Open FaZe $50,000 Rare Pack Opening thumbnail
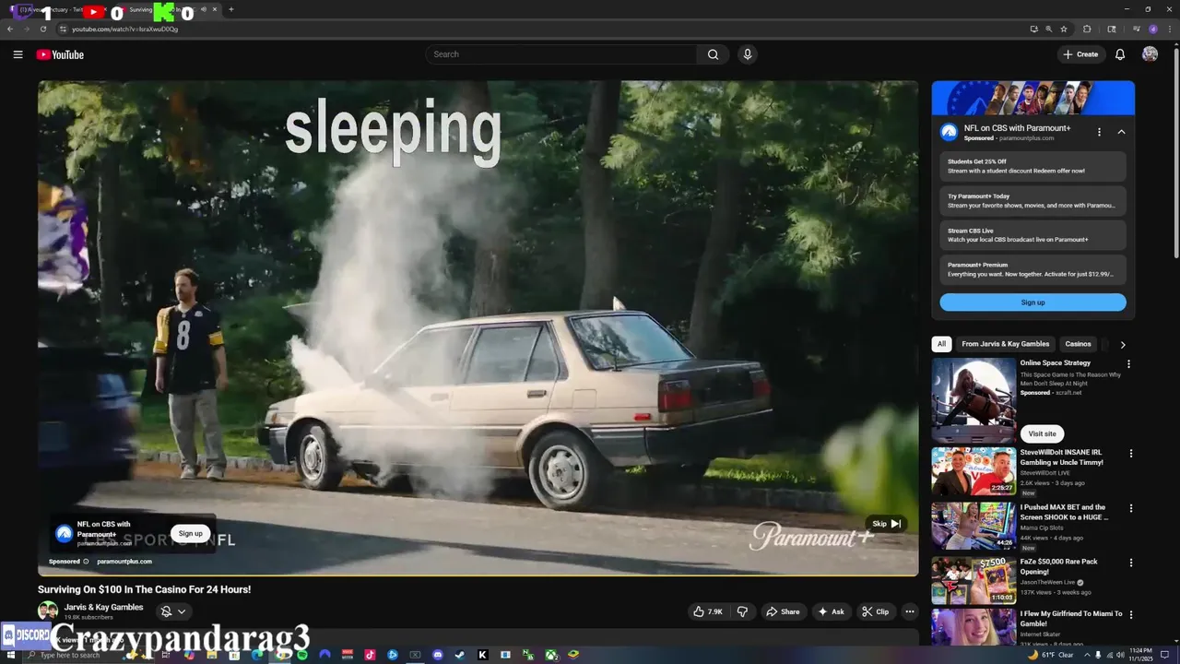The height and width of the screenshot is (664, 1180). click(973, 580)
